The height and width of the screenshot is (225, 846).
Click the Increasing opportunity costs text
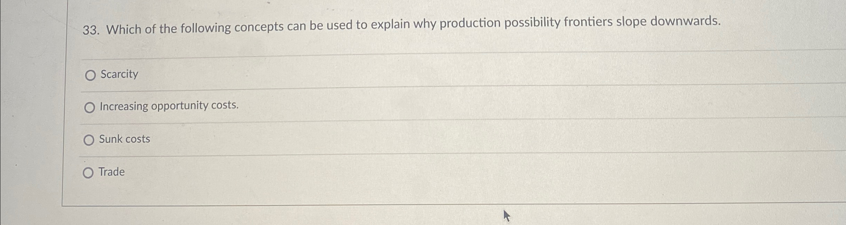coord(169,106)
